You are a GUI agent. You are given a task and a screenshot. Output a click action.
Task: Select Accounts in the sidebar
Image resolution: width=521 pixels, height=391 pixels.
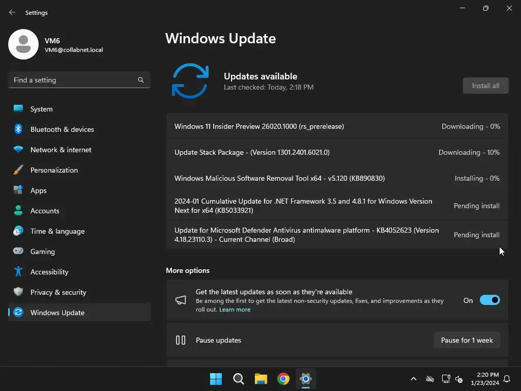click(79, 210)
